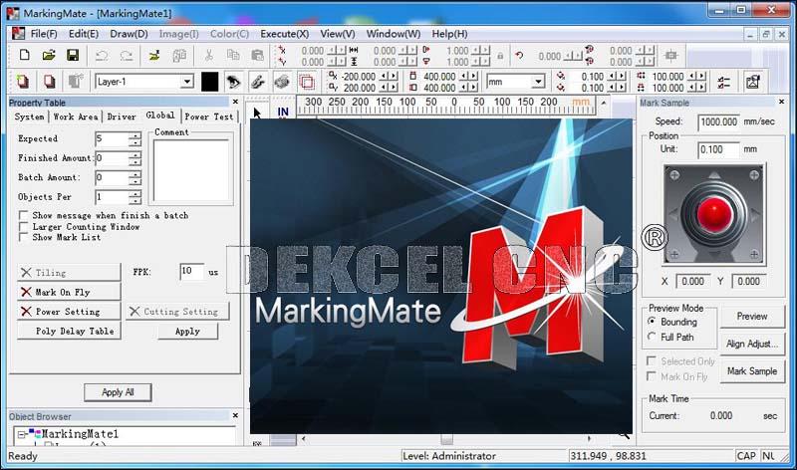
Task: Increase the Finished Amount spinner
Action: pos(134,155)
